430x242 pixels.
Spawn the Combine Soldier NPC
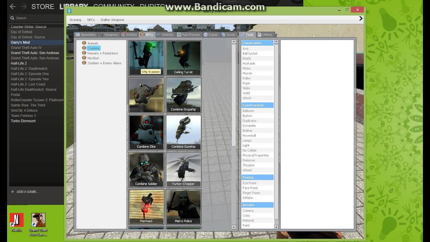click(146, 170)
